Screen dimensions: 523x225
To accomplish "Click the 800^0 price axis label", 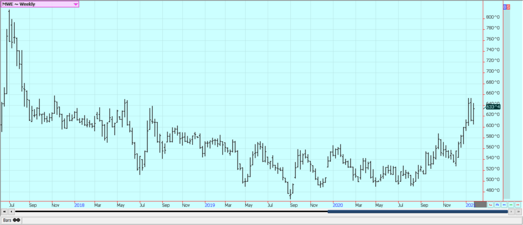I will coord(492,17).
